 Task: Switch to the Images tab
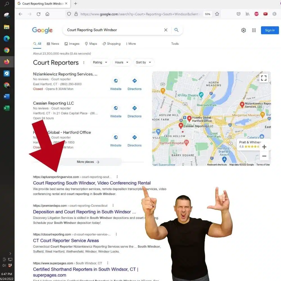[72, 44]
